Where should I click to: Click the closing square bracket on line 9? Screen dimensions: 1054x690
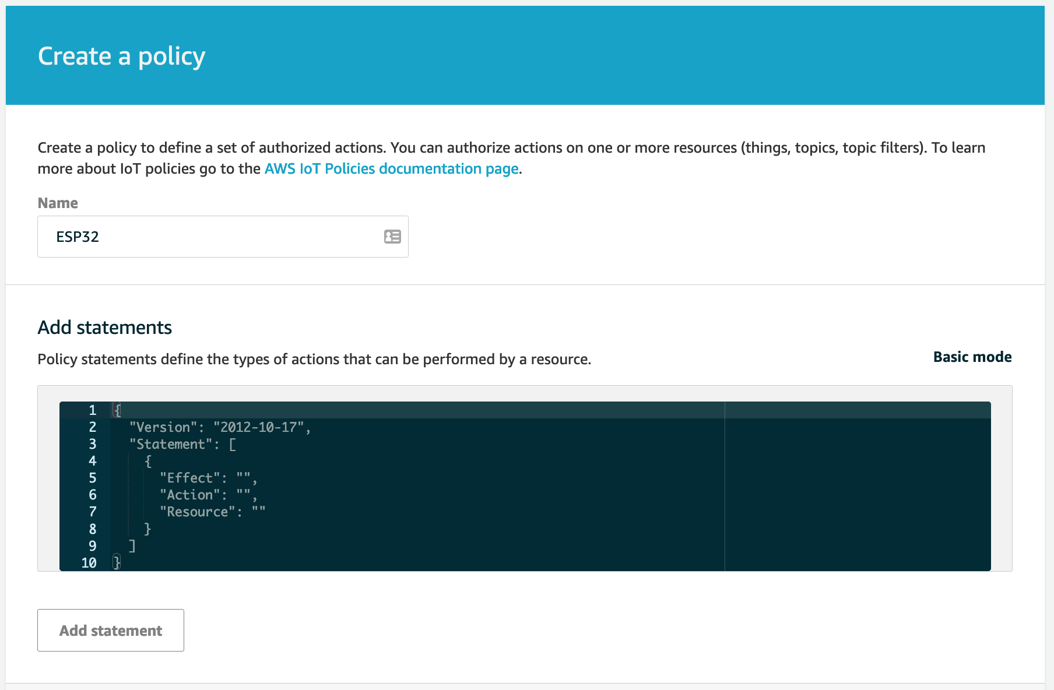click(132, 546)
